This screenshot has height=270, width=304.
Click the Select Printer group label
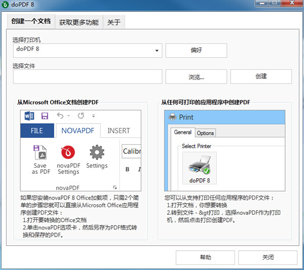click(x=197, y=146)
